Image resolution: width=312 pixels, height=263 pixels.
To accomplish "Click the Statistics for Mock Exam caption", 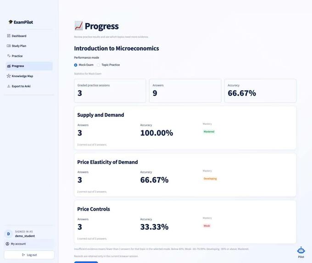I will [x=88, y=73].
